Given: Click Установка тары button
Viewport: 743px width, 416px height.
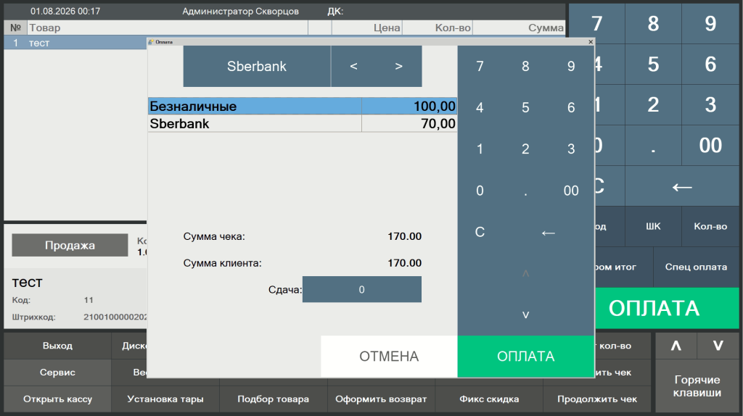Looking at the screenshot, I should [x=165, y=399].
